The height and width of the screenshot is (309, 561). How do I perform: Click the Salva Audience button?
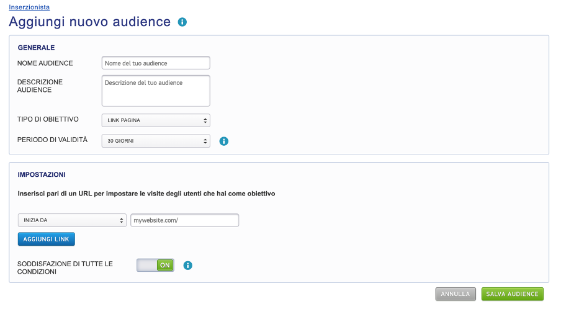(512, 294)
